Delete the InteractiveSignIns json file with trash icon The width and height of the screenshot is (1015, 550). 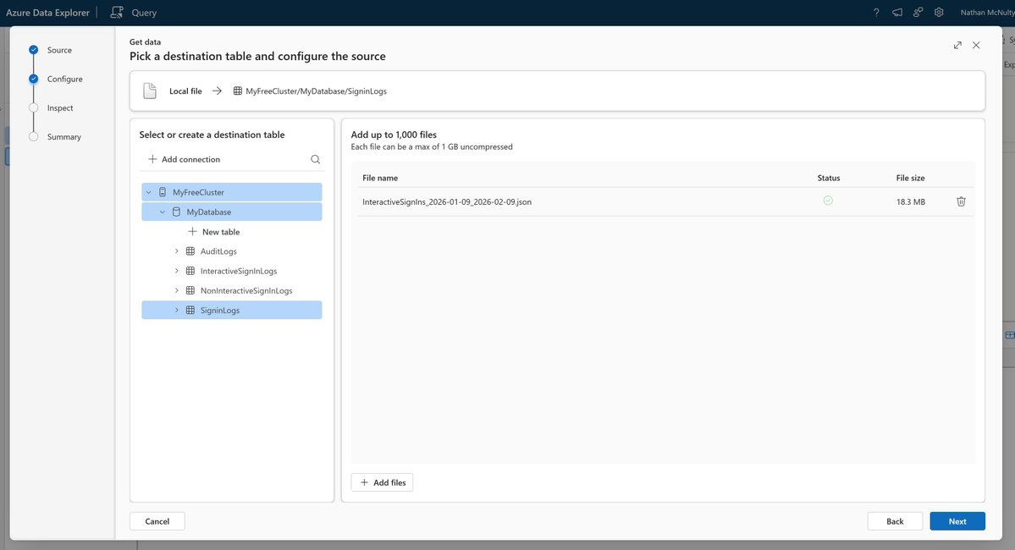pos(962,201)
